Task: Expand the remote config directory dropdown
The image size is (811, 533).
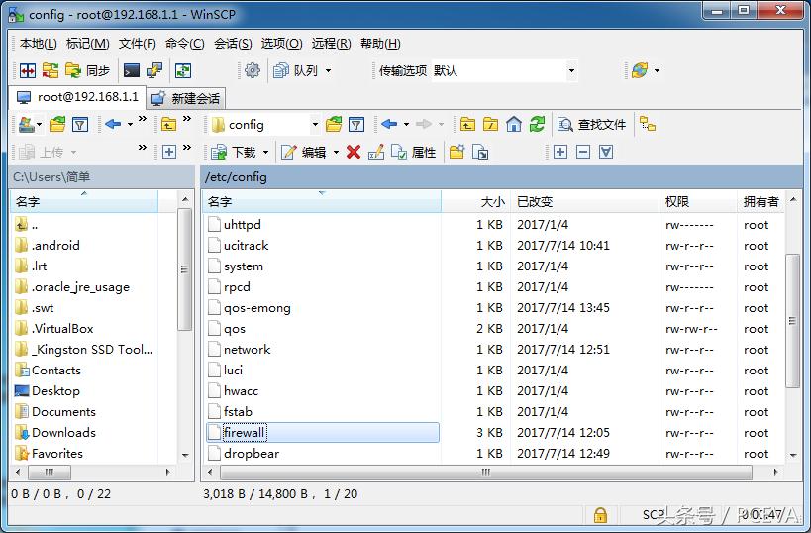Action: 315,125
